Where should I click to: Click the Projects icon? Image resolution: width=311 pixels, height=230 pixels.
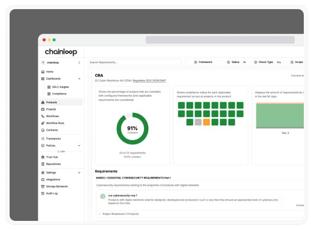[43, 109]
